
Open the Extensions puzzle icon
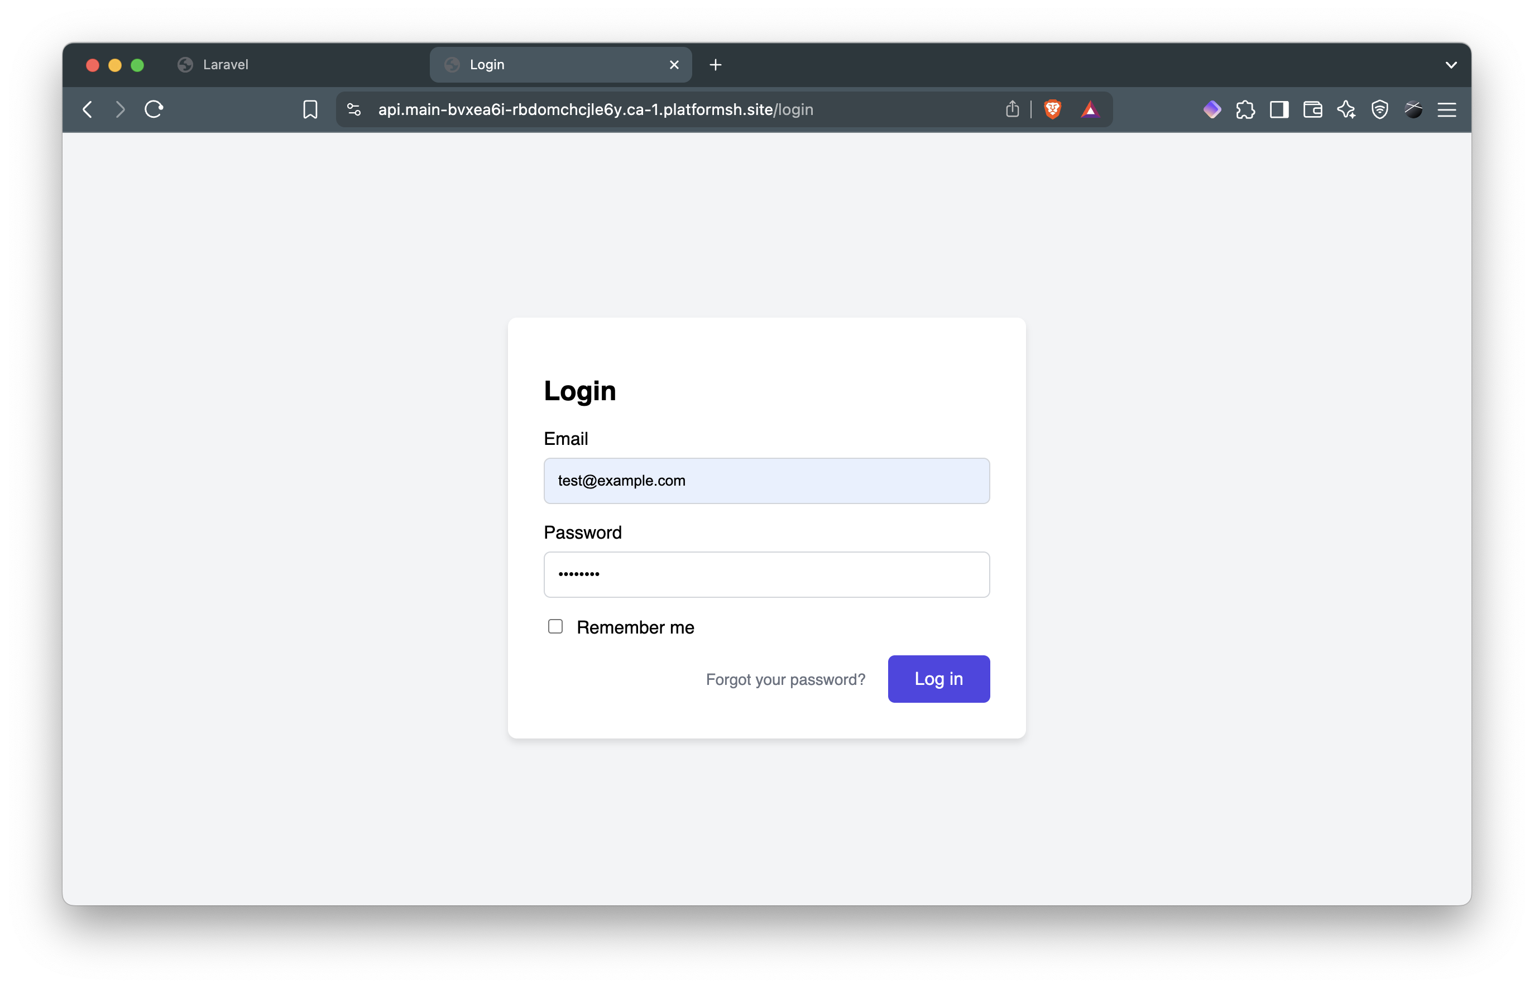(x=1245, y=110)
